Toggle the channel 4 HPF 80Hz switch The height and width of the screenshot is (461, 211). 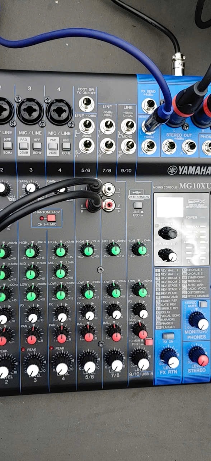pos(66,146)
